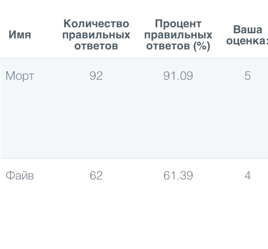Click the word "Процент" in the header

(178, 24)
